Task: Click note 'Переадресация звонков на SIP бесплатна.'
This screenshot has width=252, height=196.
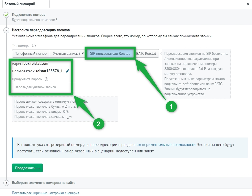Action: pos(196,54)
